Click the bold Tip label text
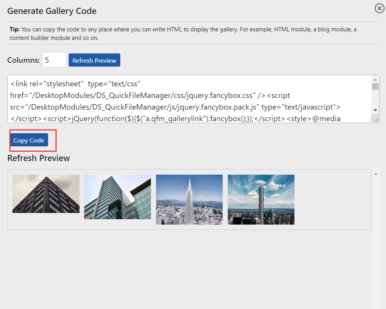The image size is (386, 309). pyautogui.click(x=14, y=29)
